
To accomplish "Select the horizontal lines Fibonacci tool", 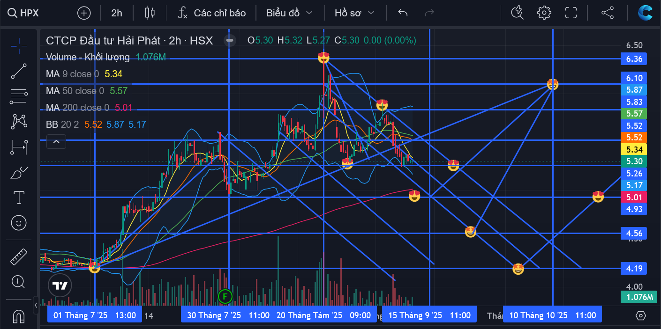I will (19, 96).
